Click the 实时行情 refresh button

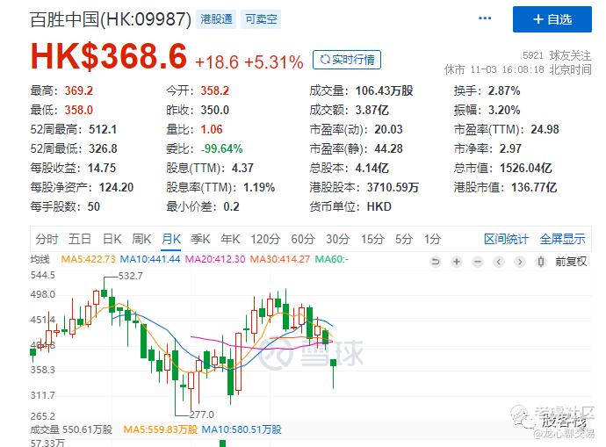347,60
